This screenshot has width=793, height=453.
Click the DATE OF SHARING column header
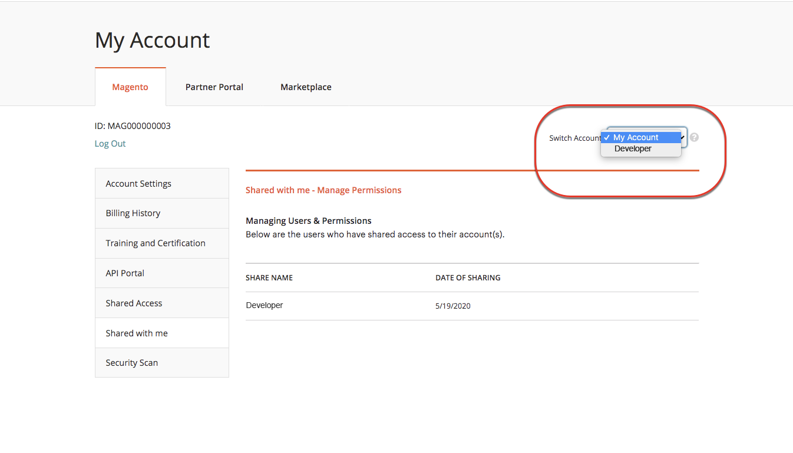[468, 278]
